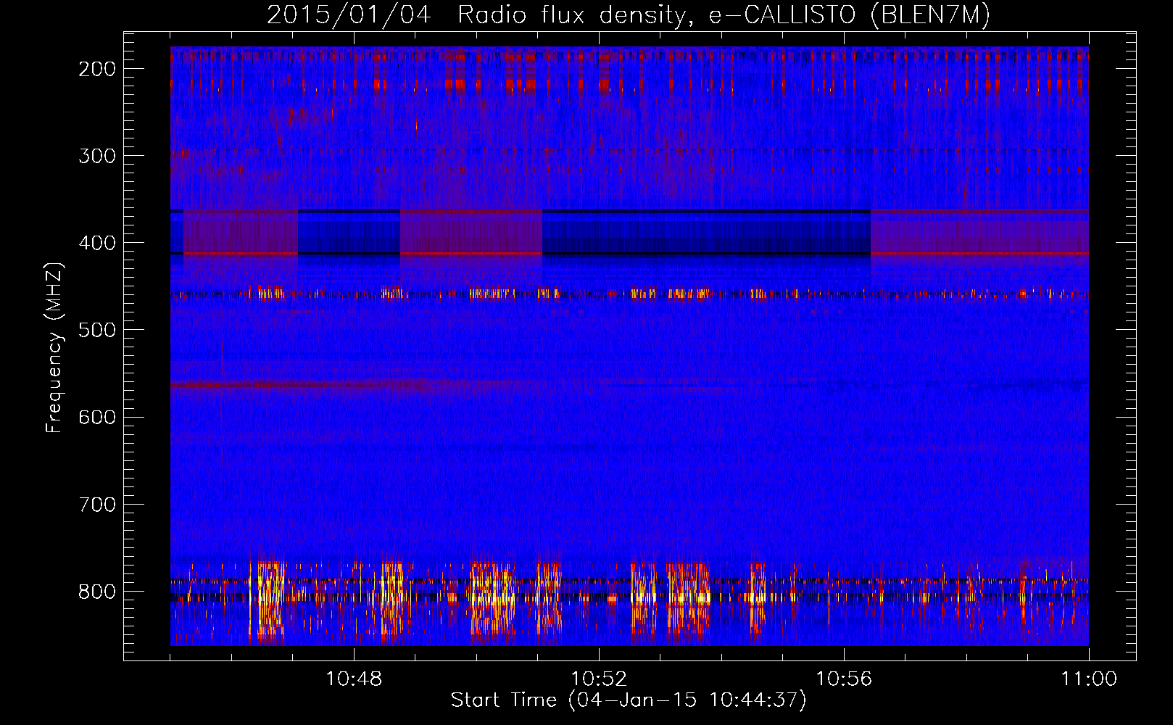Click the 800 frequency tick label
Viewport: 1173px width, 725px height.
click(97, 591)
